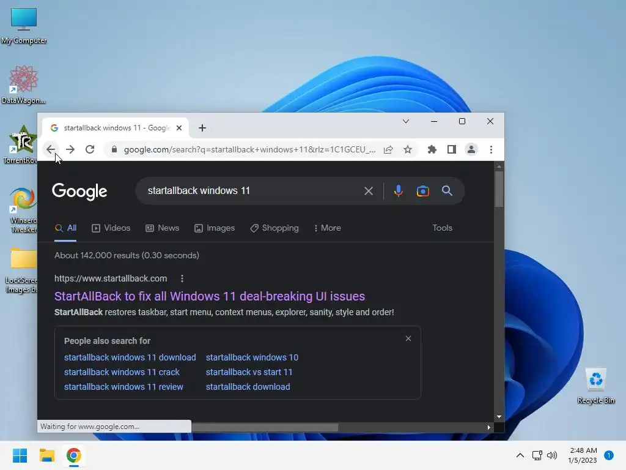Submit the search with the magnifier icon
This screenshot has height=470, width=626.
pos(447,191)
